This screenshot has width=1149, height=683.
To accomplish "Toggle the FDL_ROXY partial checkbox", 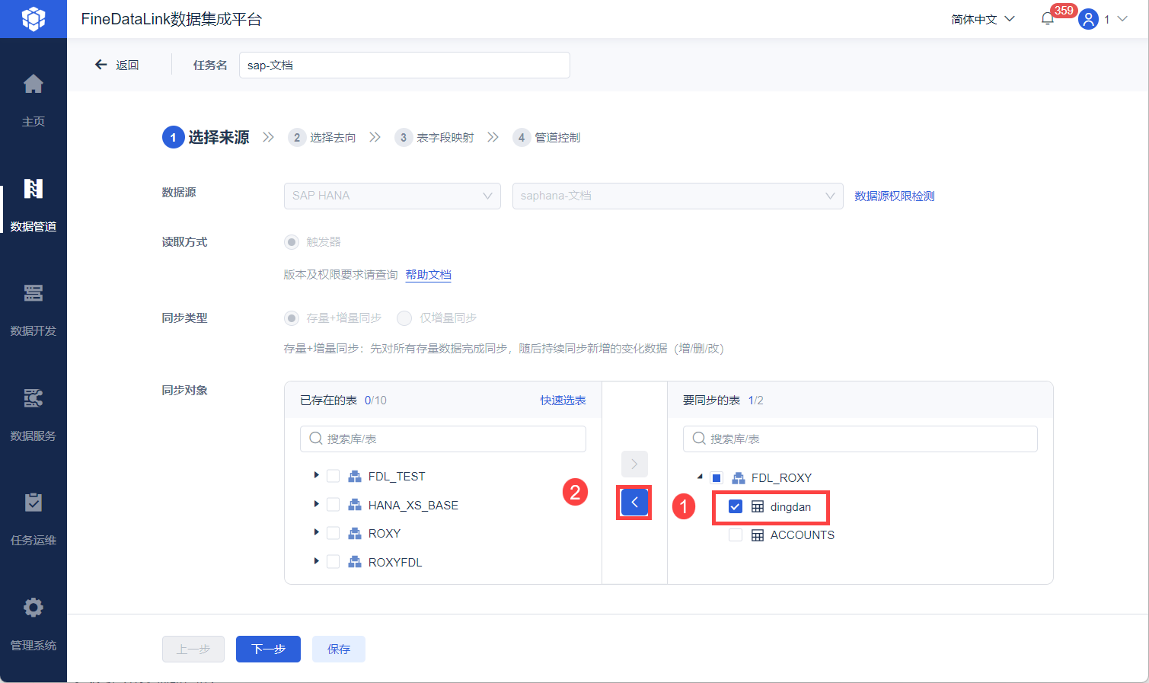I will 717,478.
